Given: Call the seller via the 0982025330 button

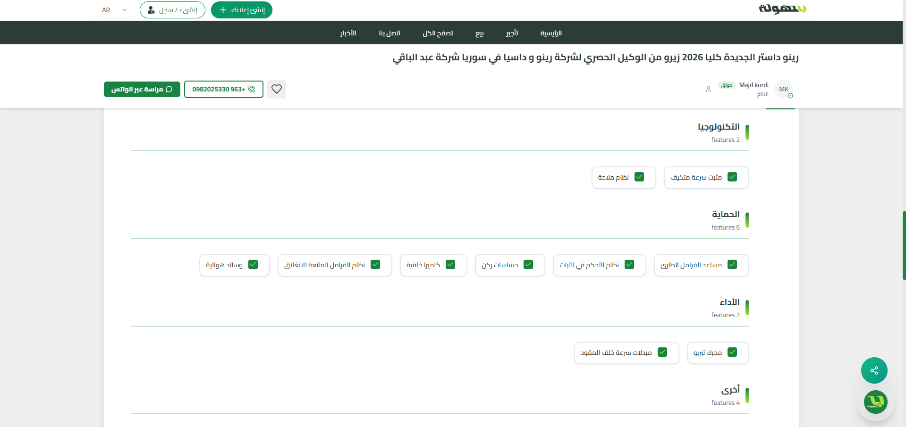Looking at the screenshot, I should (x=223, y=89).
